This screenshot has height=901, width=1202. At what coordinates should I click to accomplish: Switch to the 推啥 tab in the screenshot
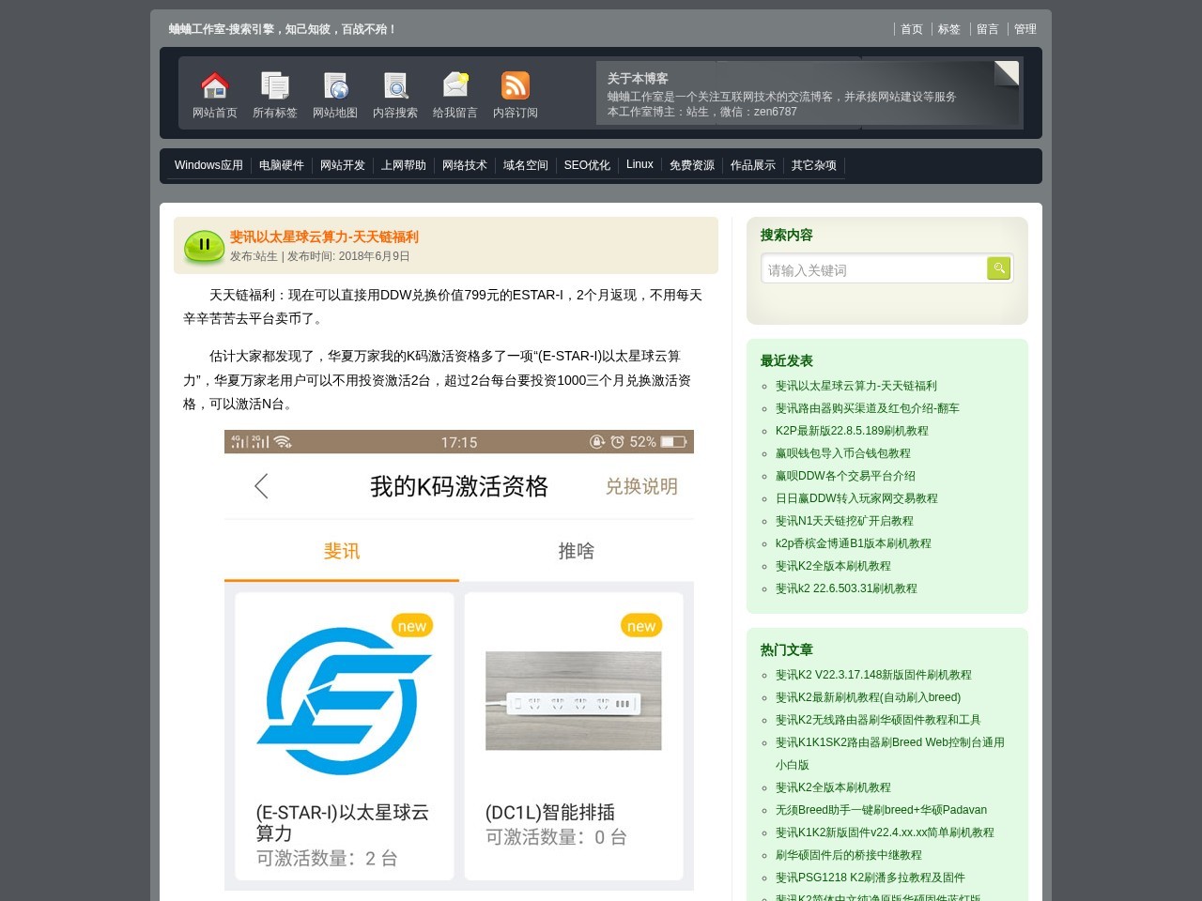[576, 552]
